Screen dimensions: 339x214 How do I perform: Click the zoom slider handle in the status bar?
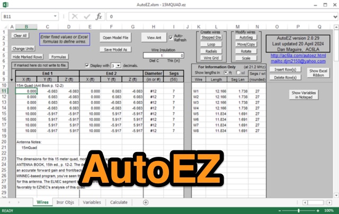(299, 210)
